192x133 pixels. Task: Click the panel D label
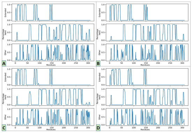[x=98, y=128]
